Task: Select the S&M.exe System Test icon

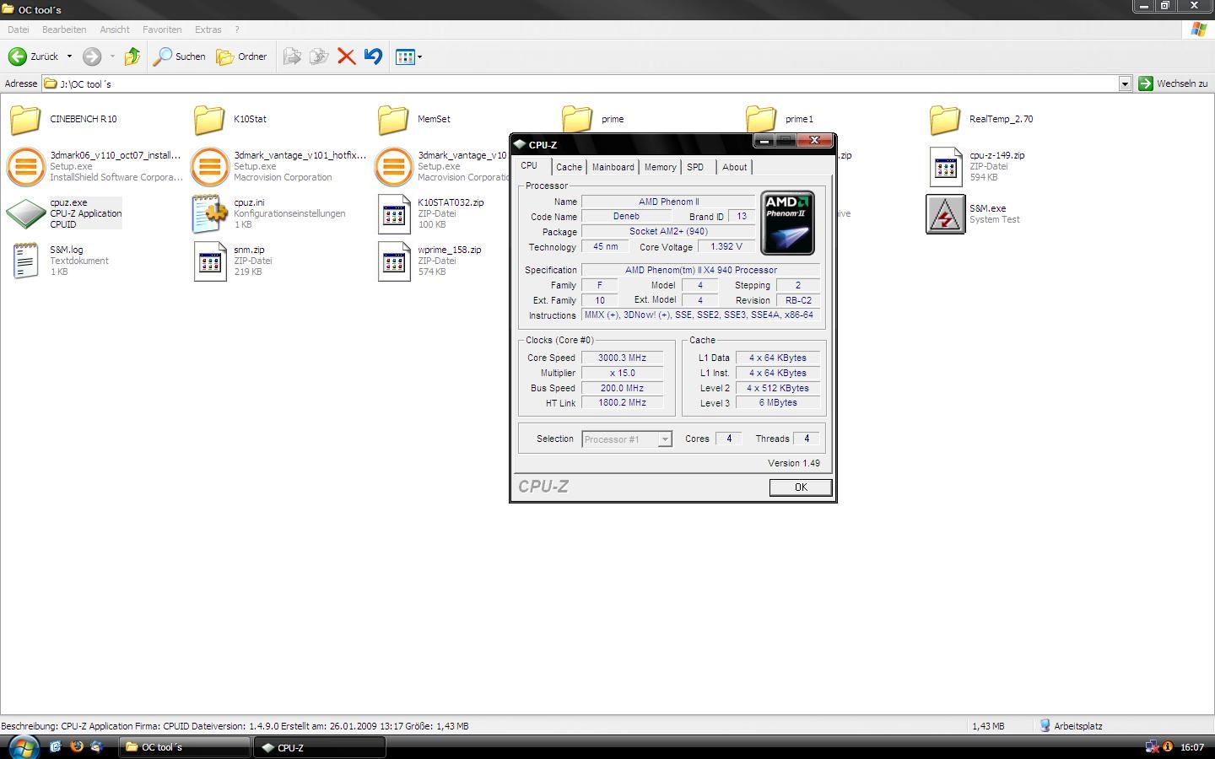Action: point(945,213)
